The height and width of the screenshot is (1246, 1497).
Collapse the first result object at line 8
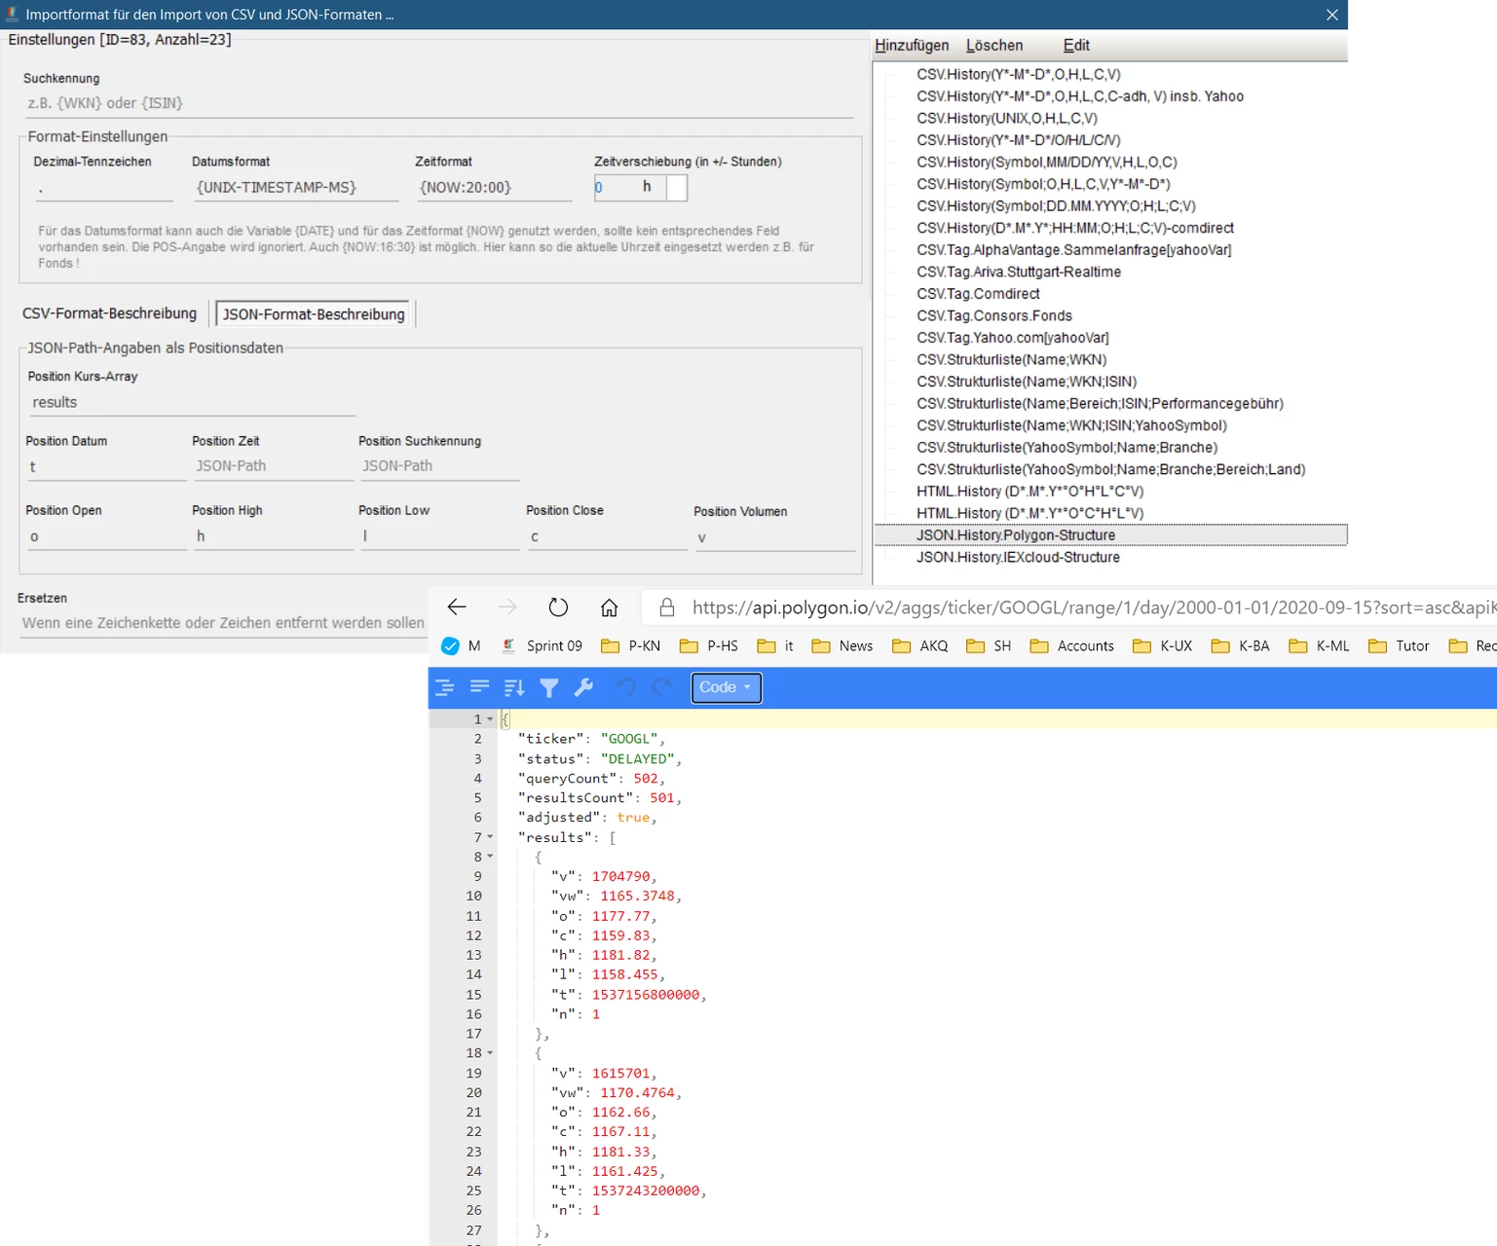pos(490,857)
